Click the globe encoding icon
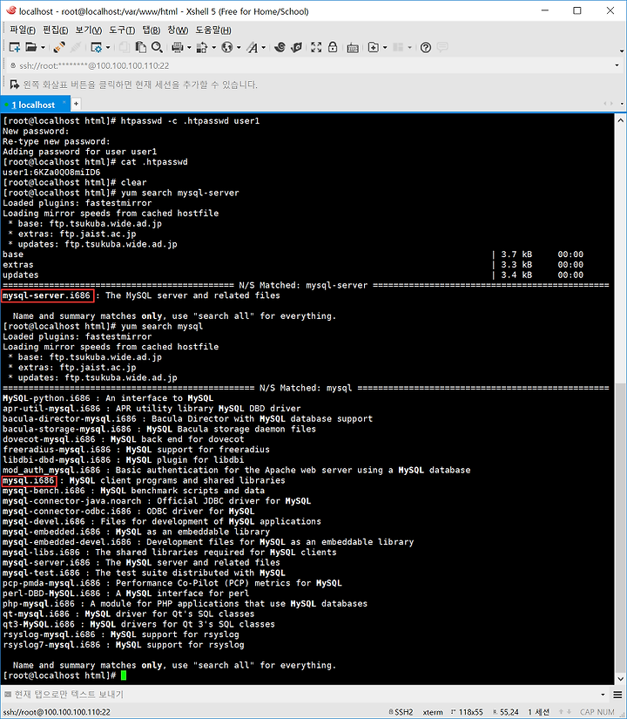The width and height of the screenshot is (627, 719). point(227,47)
